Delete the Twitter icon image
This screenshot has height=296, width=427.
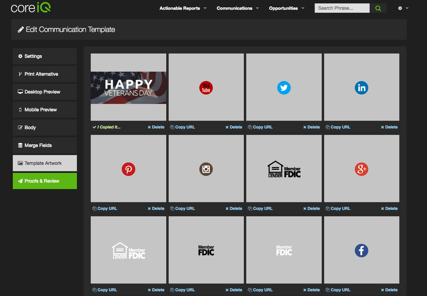312,127
